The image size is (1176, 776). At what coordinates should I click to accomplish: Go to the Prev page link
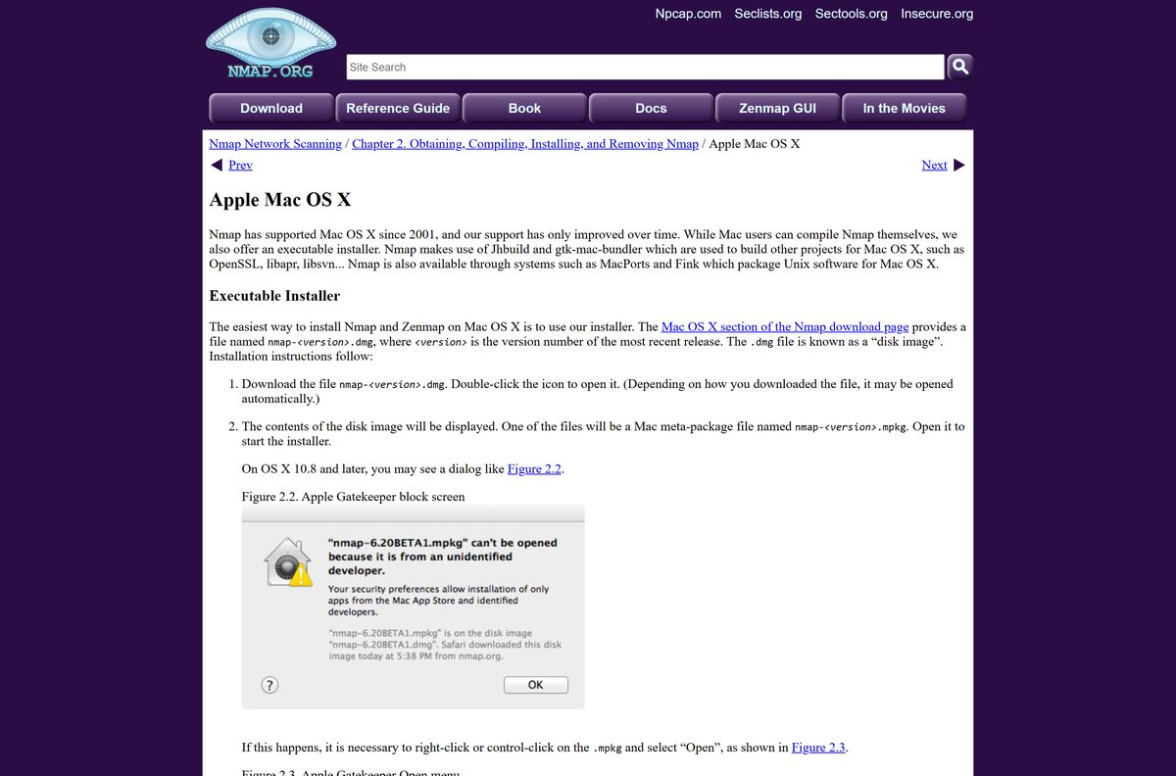pos(240,165)
